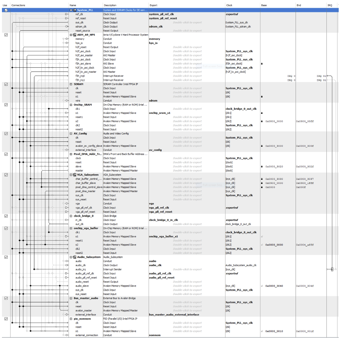Click the ARM_A9_HPS component icon
Viewport: 340px width, 338px height.
coord(75,35)
